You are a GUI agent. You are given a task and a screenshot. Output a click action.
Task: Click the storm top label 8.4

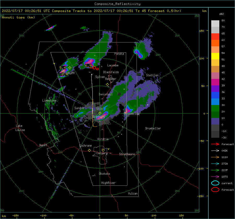pyautogui.click(x=64, y=74)
